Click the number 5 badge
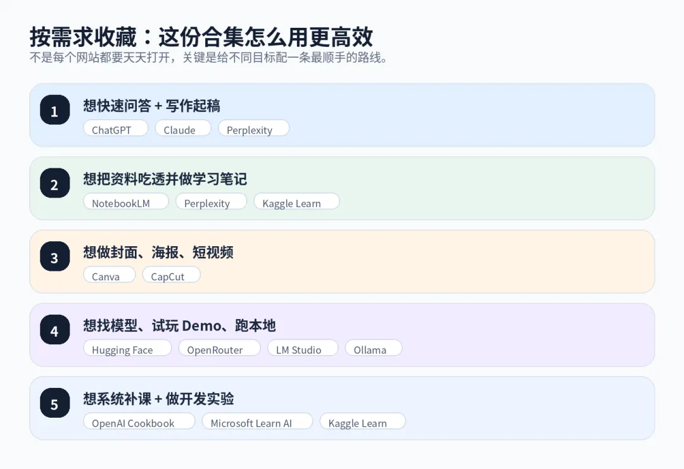 (55, 403)
